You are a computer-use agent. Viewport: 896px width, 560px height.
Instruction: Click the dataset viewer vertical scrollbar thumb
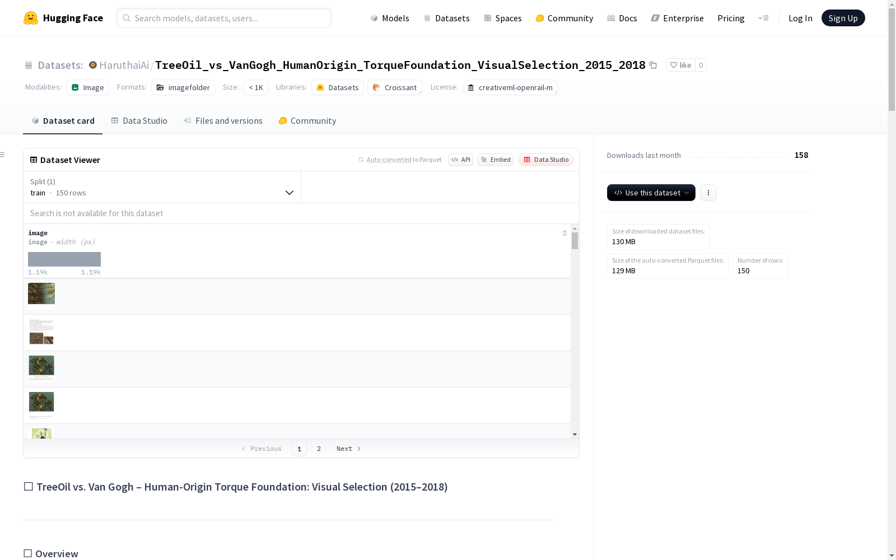coord(575,241)
